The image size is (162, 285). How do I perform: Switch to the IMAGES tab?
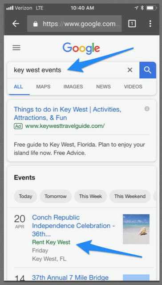(x=73, y=87)
